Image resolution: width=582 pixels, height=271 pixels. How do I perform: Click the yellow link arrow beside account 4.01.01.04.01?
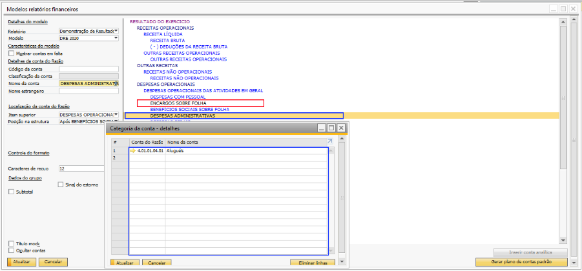[x=133, y=150]
